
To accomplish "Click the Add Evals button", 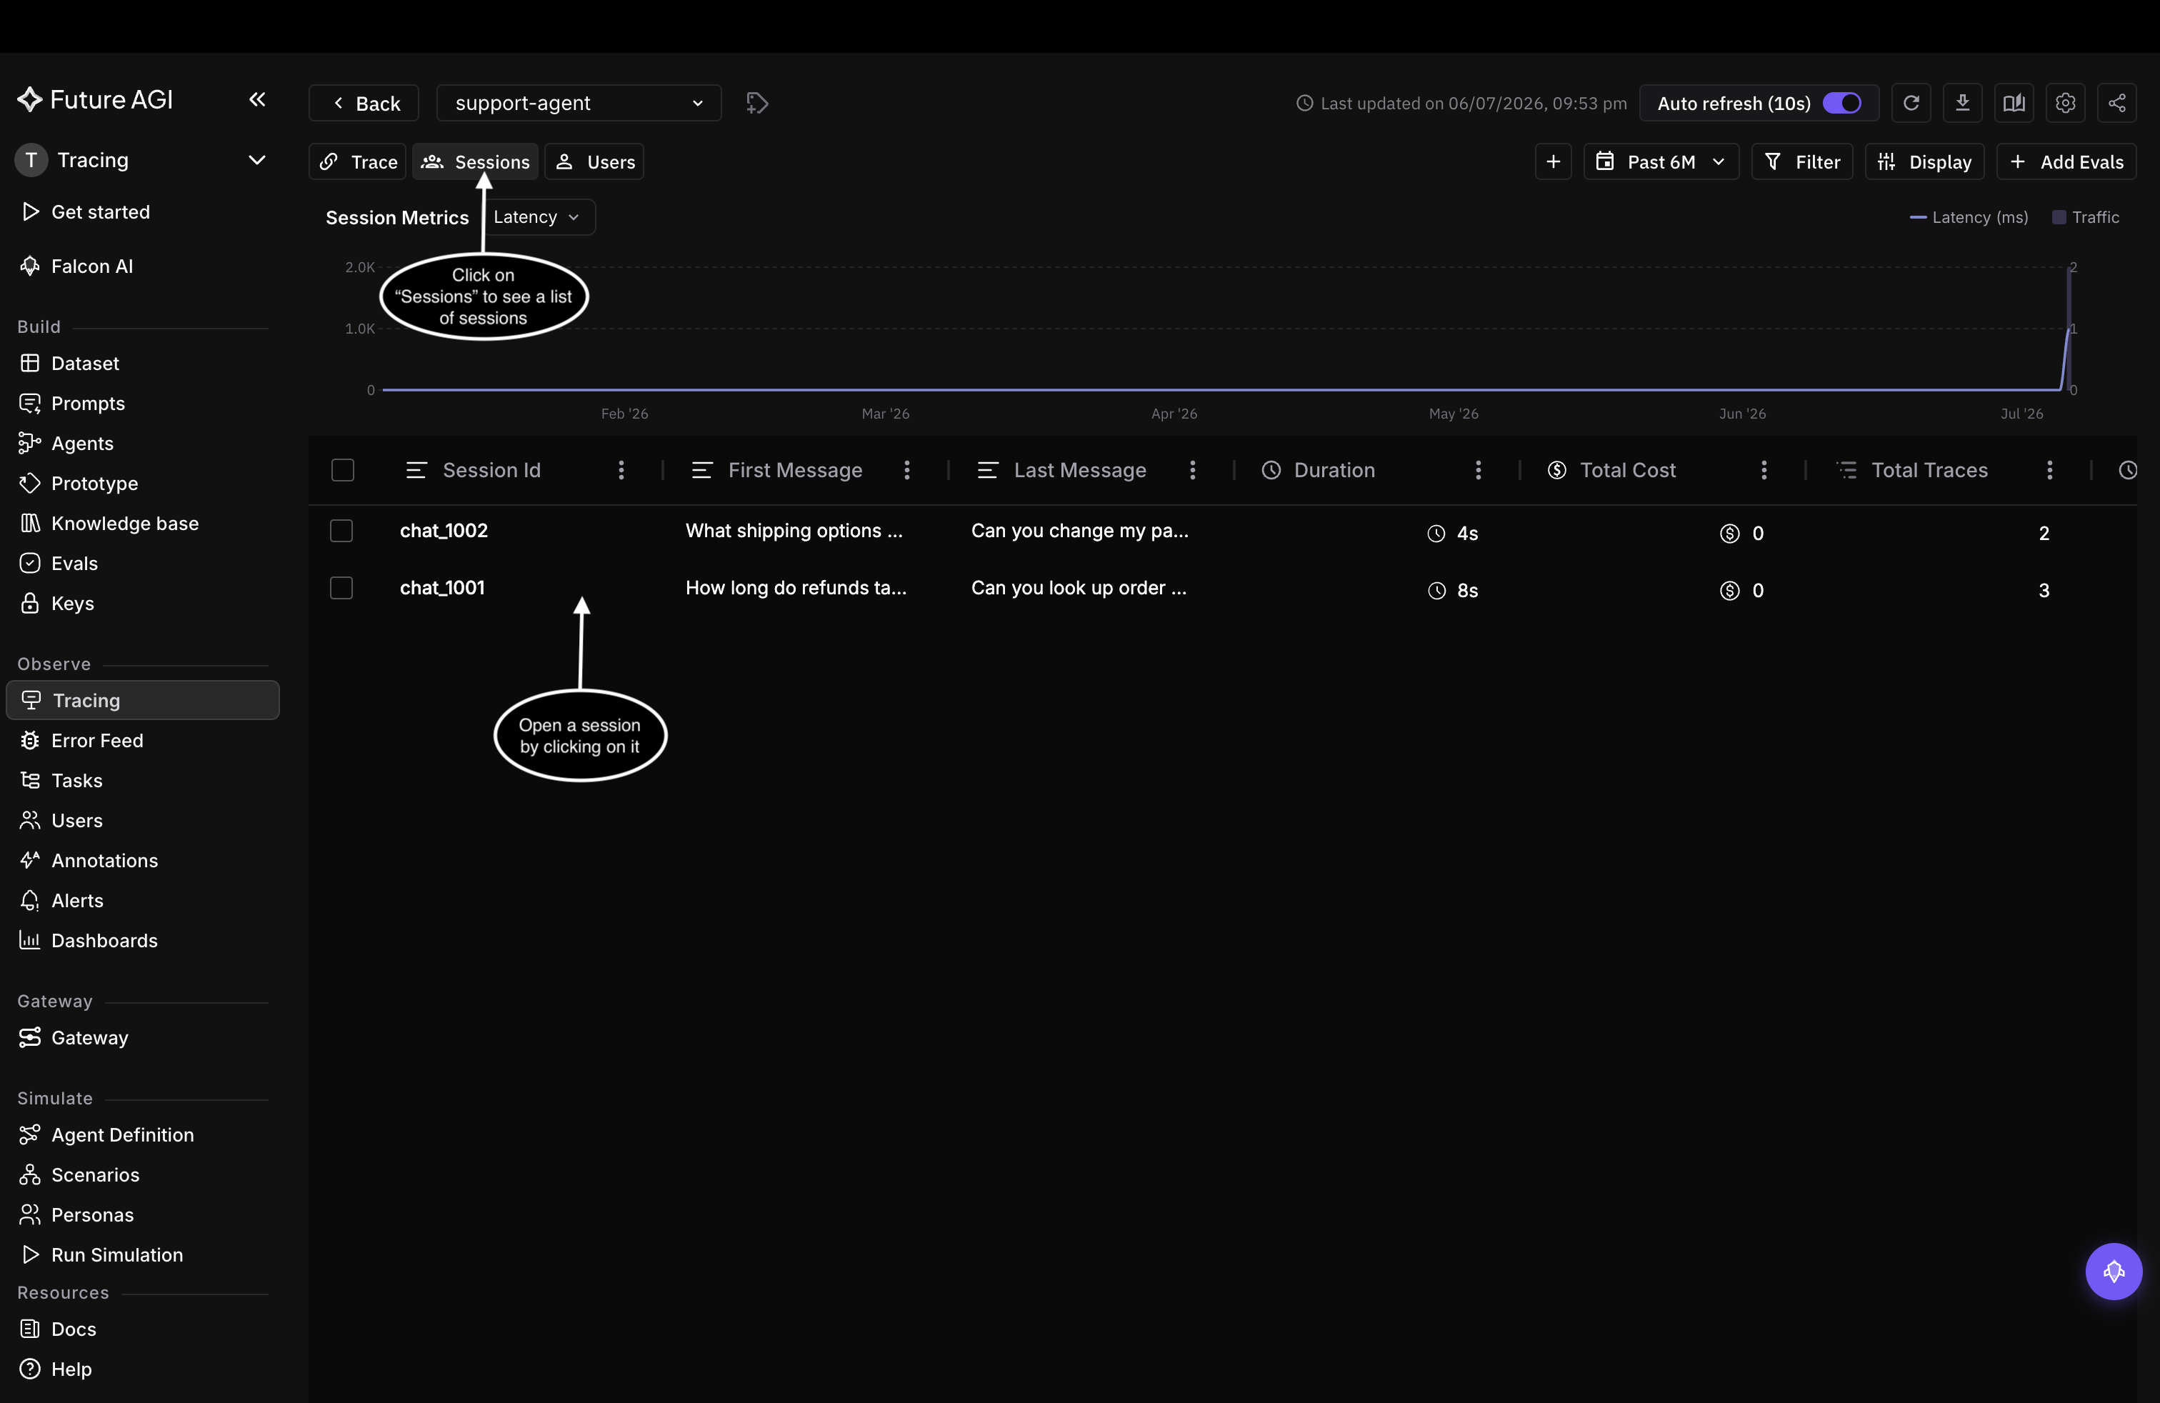I will pyautogui.click(x=2066, y=161).
